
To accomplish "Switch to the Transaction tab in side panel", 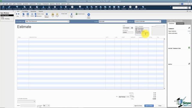I will click(x=180, y=23).
